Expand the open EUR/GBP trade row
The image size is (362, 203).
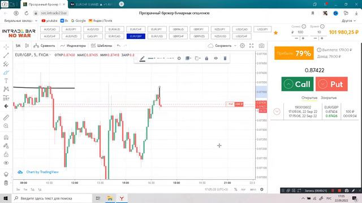click(x=277, y=112)
